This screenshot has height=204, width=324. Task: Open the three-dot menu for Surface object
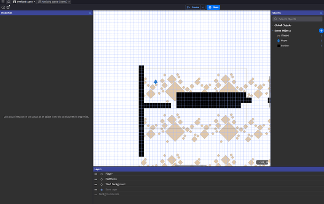click(x=321, y=46)
